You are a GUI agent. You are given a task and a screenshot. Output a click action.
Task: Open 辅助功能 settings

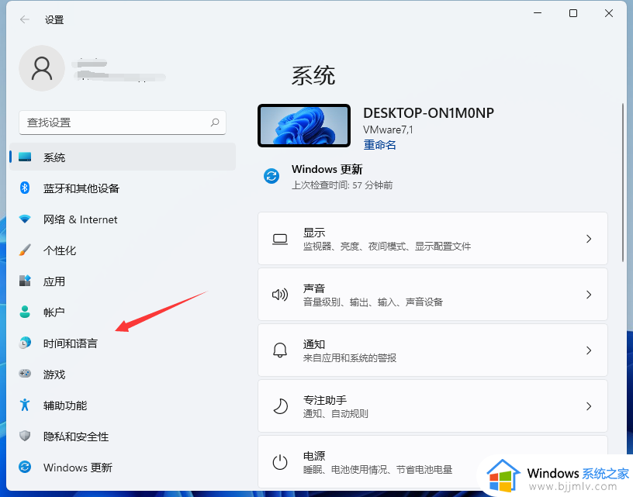(123, 405)
